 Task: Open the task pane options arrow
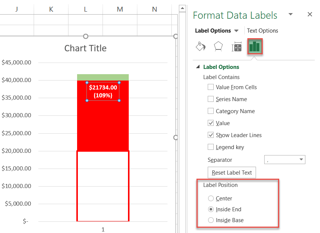[291, 15]
